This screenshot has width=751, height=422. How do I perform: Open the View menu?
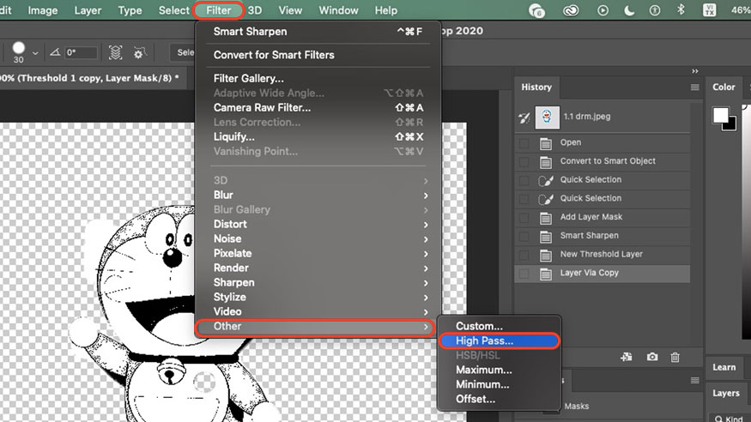point(290,10)
